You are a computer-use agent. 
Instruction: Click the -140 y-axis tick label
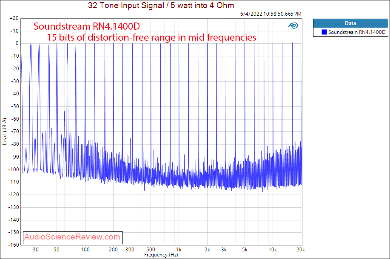pyautogui.click(x=14, y=220)
